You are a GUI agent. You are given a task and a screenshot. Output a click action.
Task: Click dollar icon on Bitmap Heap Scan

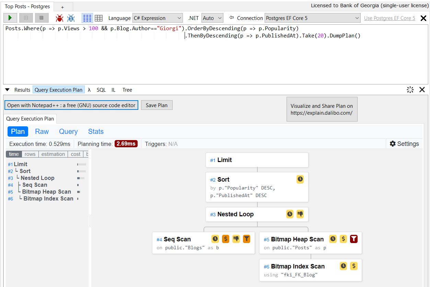coord(344,239)
